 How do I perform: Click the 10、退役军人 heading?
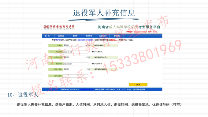pyautogui.click(x=23, y=95)
